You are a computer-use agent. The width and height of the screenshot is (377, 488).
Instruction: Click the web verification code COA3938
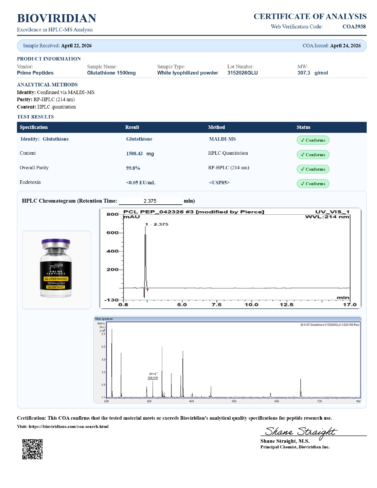tap(354, 27)
